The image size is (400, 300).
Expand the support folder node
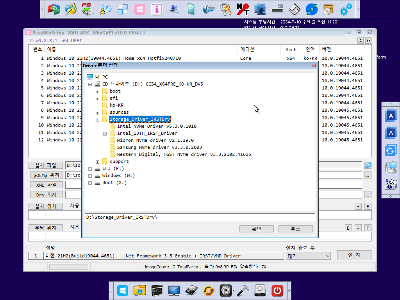coord(97,162)
